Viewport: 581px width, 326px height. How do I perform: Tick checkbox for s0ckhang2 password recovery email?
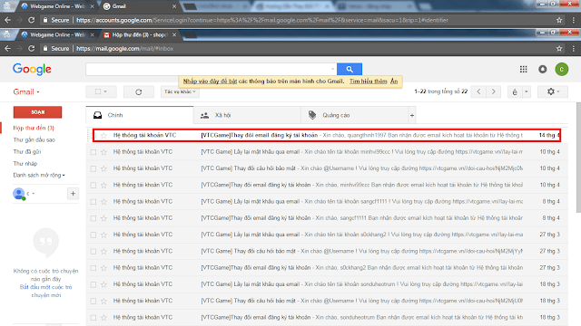[94, 235]
